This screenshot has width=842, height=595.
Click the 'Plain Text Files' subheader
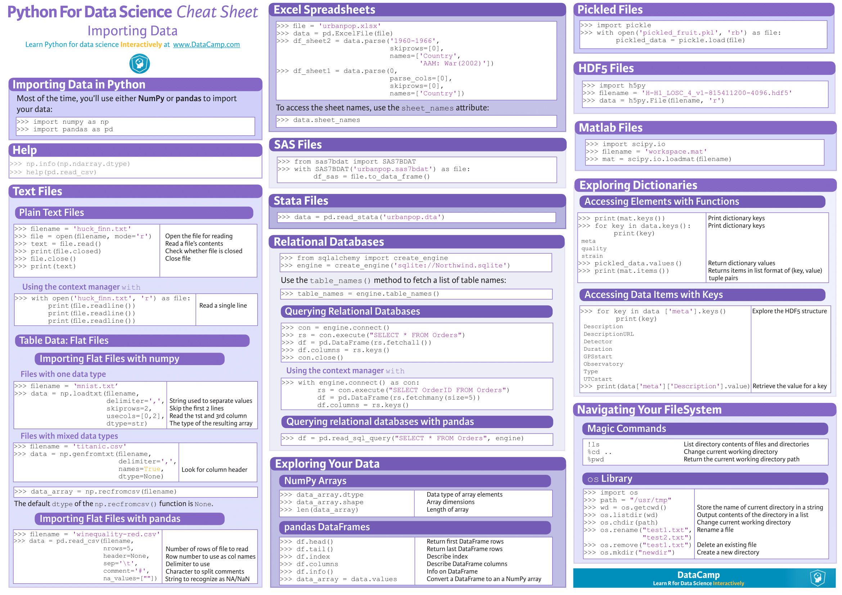tap(134, 213)
